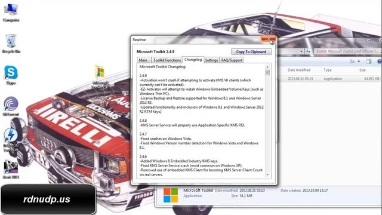
Task: Sort by the Size column header
Action: [362, 70]
